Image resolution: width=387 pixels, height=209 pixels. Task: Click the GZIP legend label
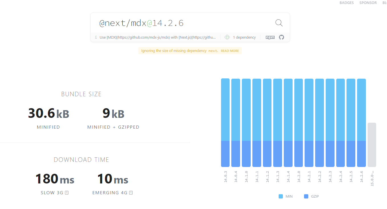pos(315,197)
